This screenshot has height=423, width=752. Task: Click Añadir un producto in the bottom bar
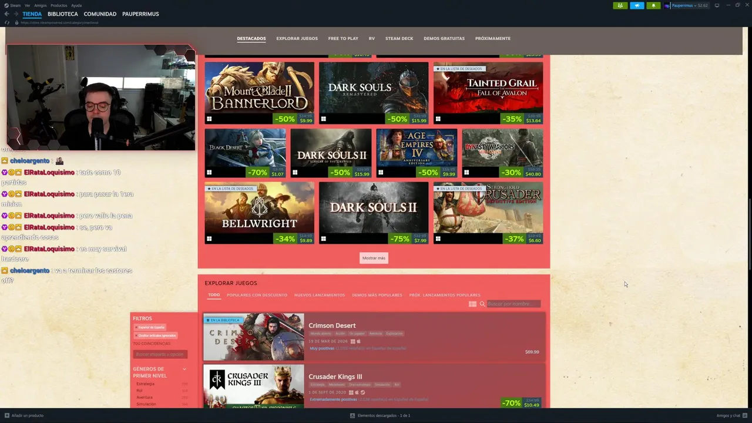(x=24, y=415)
